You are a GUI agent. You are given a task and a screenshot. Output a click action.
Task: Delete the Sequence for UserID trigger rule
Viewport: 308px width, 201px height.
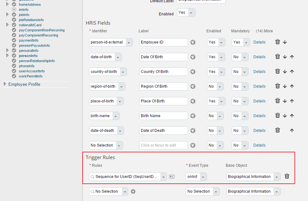[x=287, y=176]
